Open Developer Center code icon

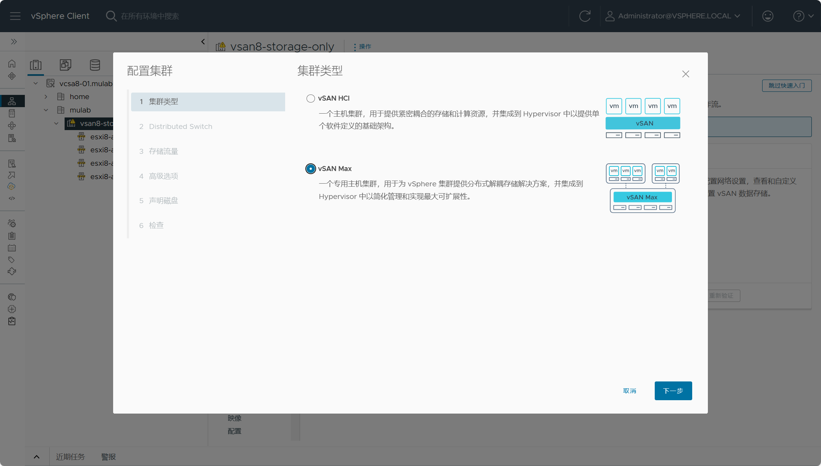pyautogui.click(x=12, y=198)
